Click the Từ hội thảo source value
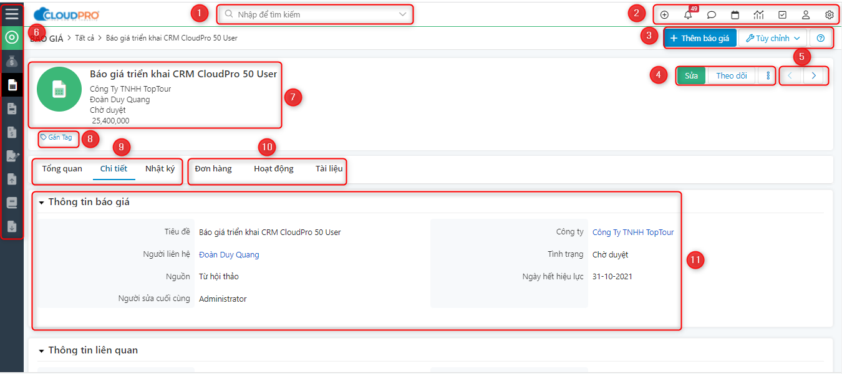 [x=219, y=277]
